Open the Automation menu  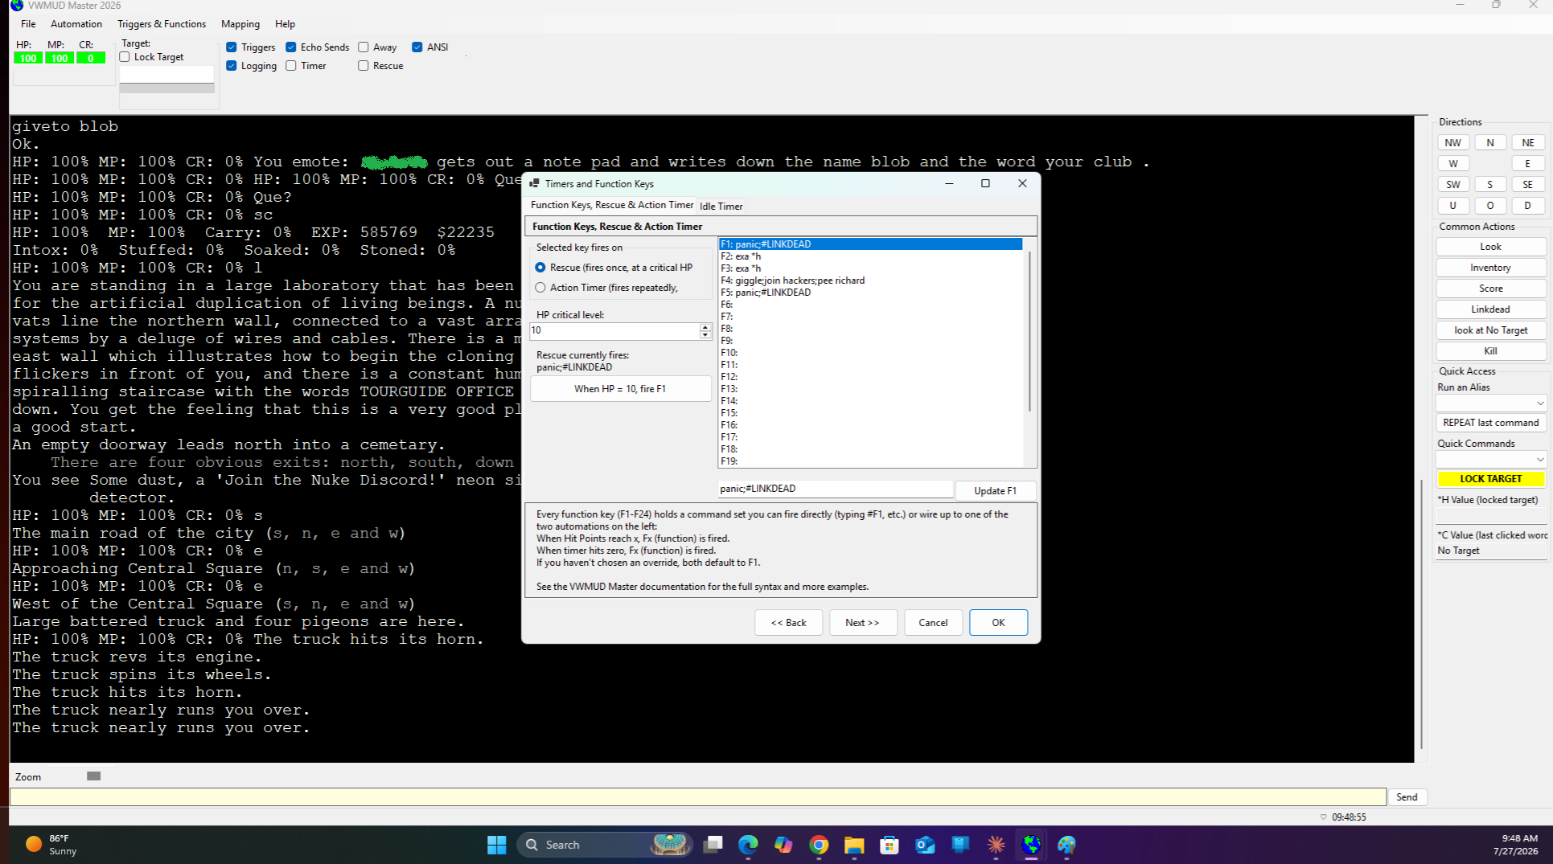click(x=76, y=24)
